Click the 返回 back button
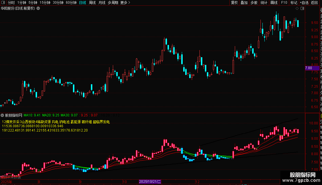The height and width of the screenshot is (185, 322). point(314,3)
